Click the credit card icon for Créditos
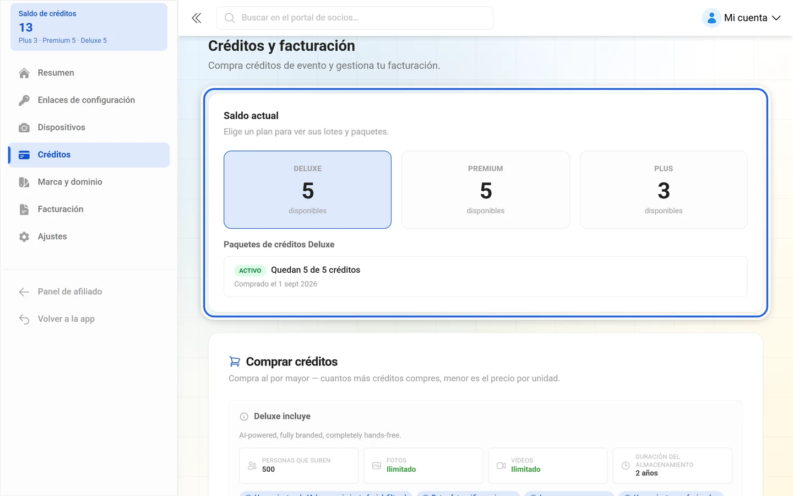This screenshot has height=496, width=793. [24, 155]
